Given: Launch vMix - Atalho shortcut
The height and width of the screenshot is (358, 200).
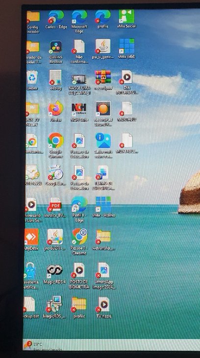Looking at the screenshot, I should (103, 207).
